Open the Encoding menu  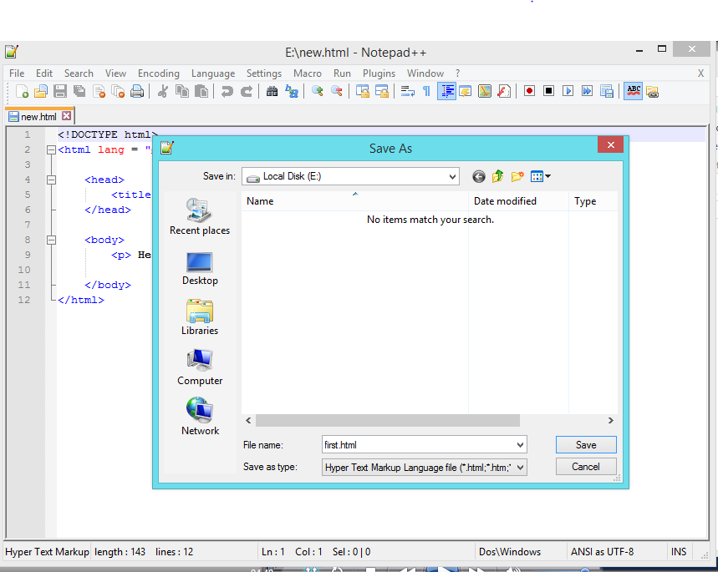[x=159, y=73]
